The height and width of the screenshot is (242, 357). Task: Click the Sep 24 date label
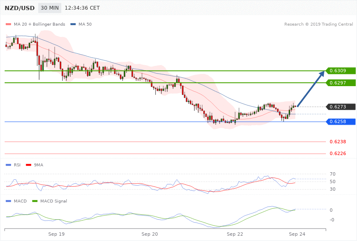[x=297, y=234]
